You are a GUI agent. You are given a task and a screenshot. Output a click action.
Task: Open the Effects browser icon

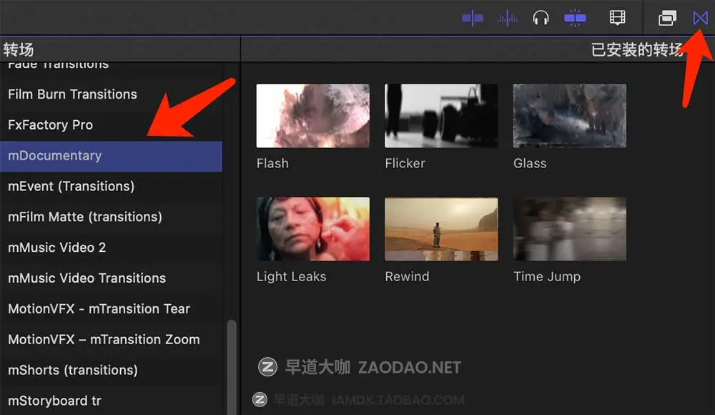(666, 17)
